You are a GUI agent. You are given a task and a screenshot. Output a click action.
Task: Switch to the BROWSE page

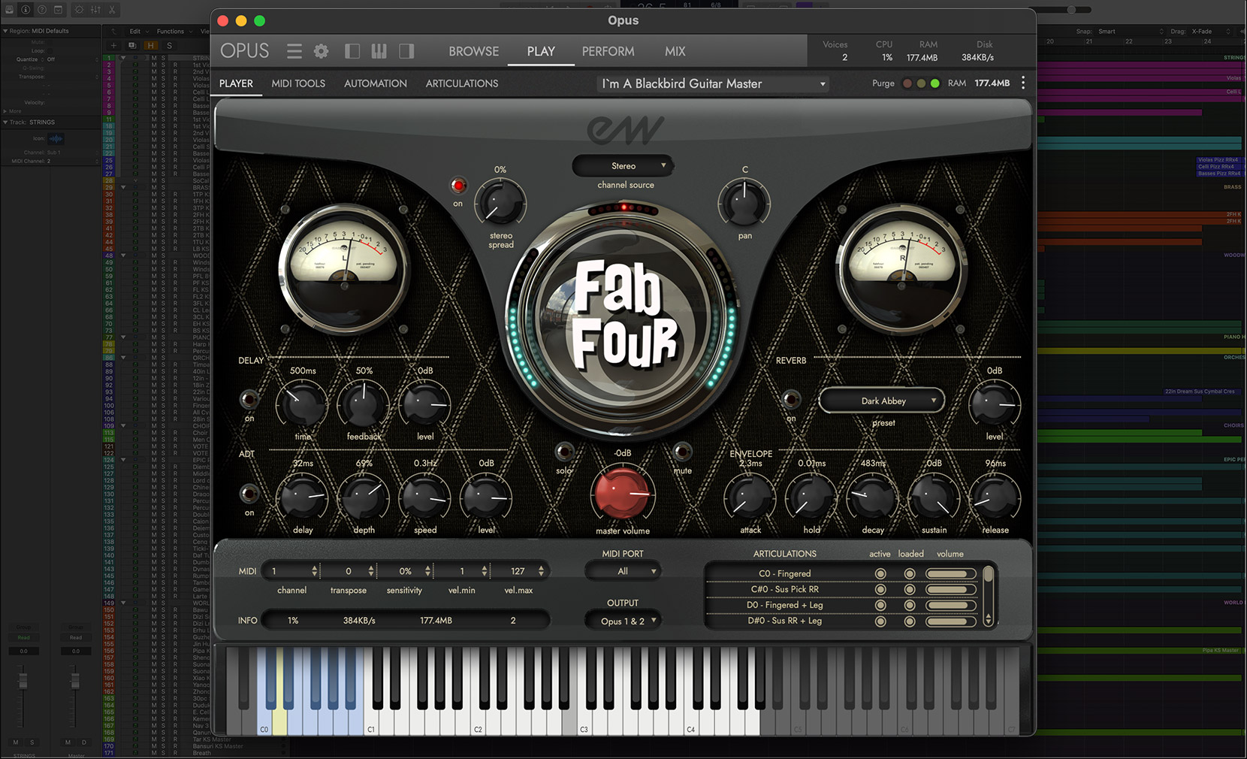(473, 51)
